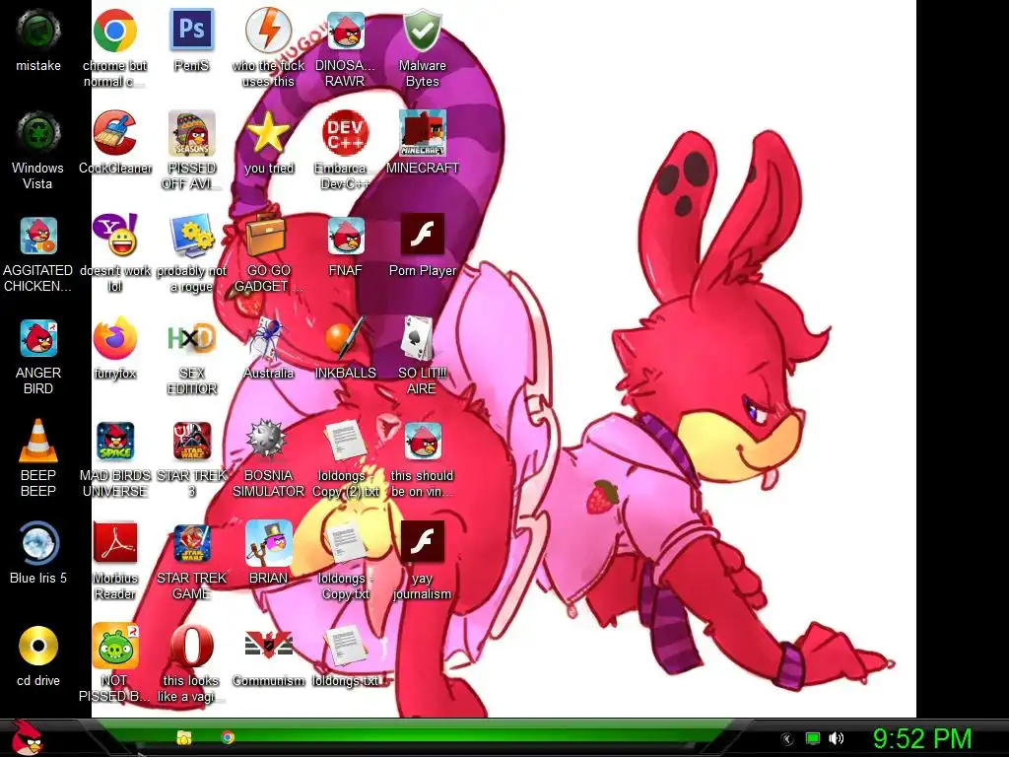The image size is (1009, 757).
Task: Click the 9:52 PM clock
Action: (922, 738)
